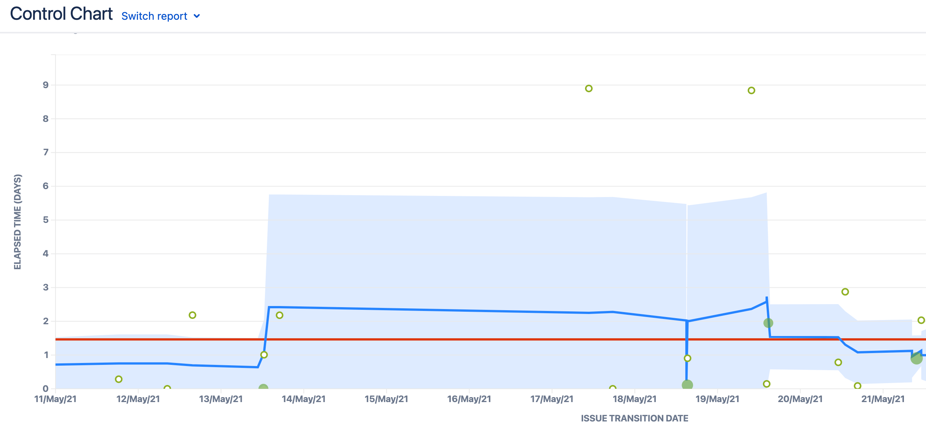Select the Control Chart page title
Image resolution: width=926 pixels, height=426 pixels.
click(61, 14)
